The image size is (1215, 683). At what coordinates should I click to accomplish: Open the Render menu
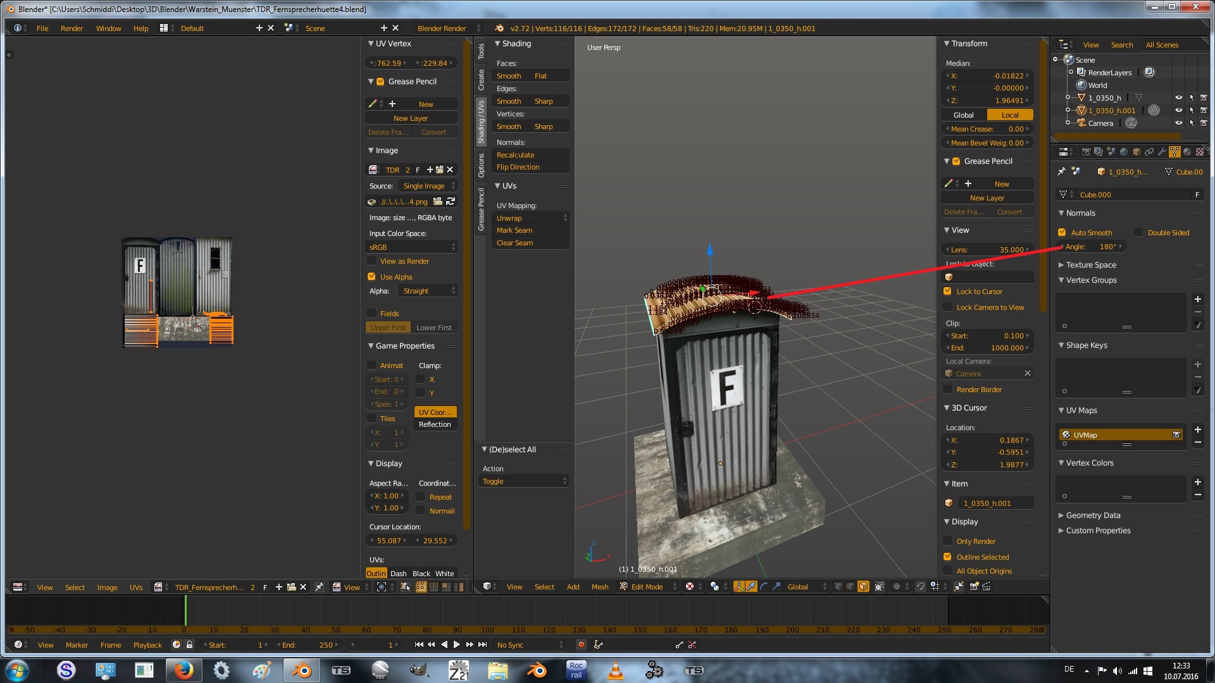(x=72, y=28)
